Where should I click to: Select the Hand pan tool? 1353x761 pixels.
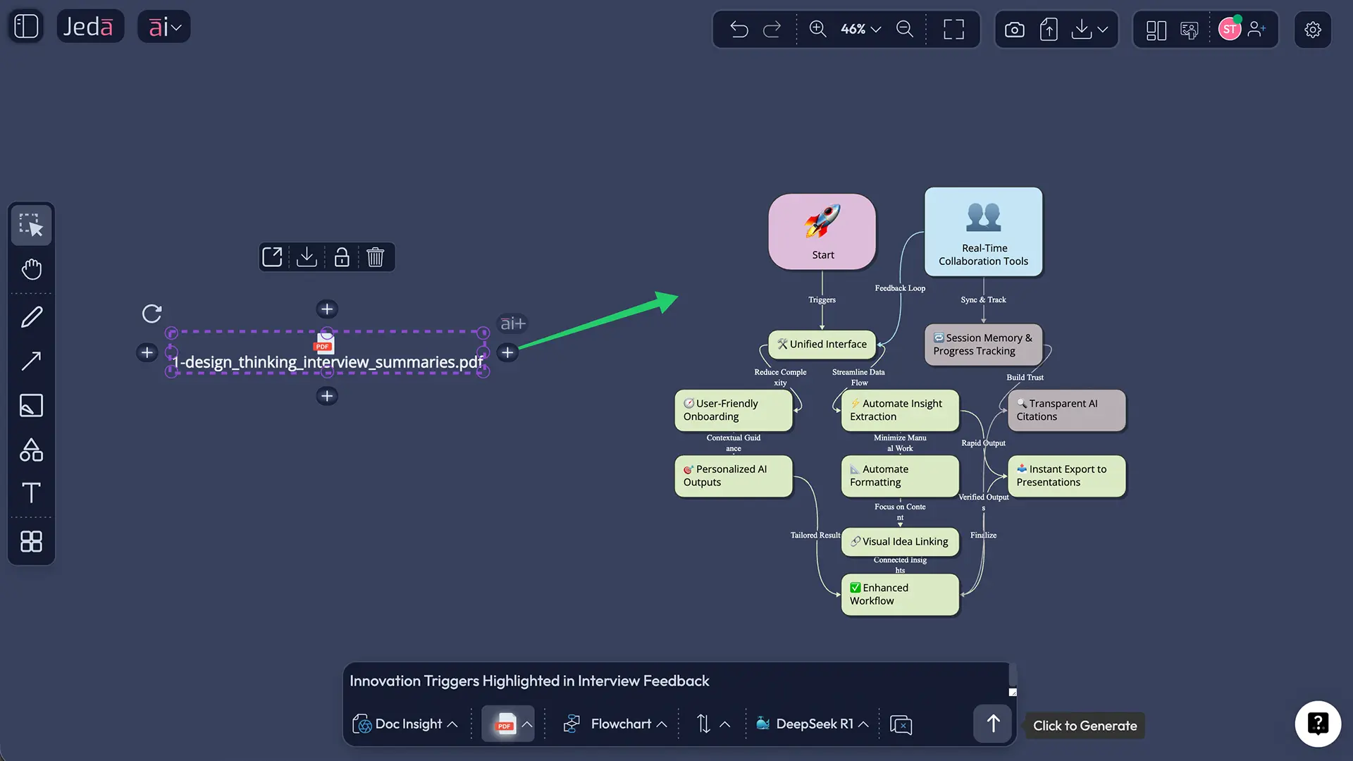coord(31,269)
